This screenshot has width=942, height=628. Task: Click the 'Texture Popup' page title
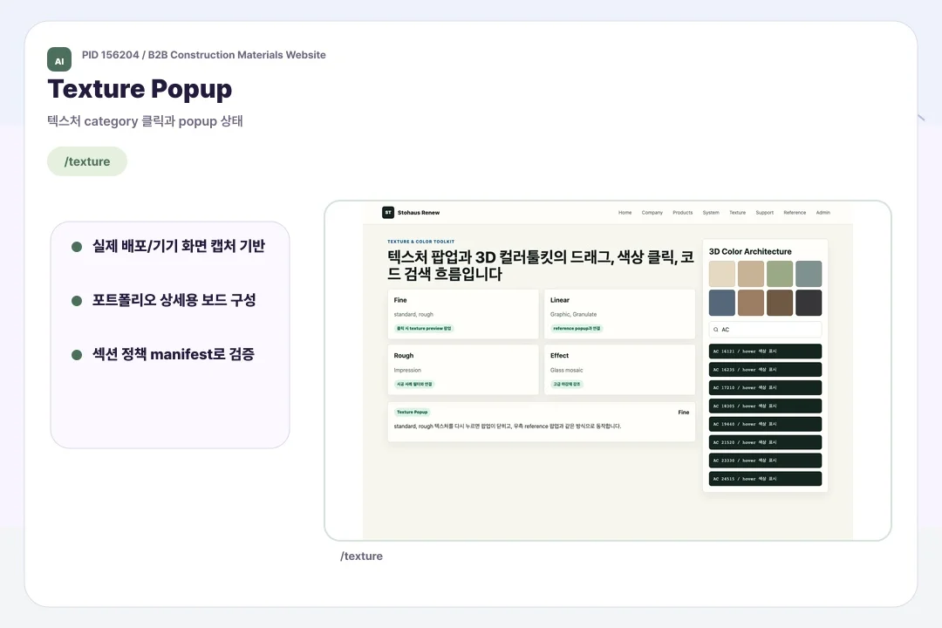click(x=140, y=89)
